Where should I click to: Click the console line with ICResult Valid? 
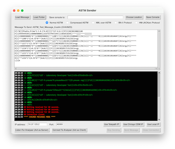pos(66,90)
